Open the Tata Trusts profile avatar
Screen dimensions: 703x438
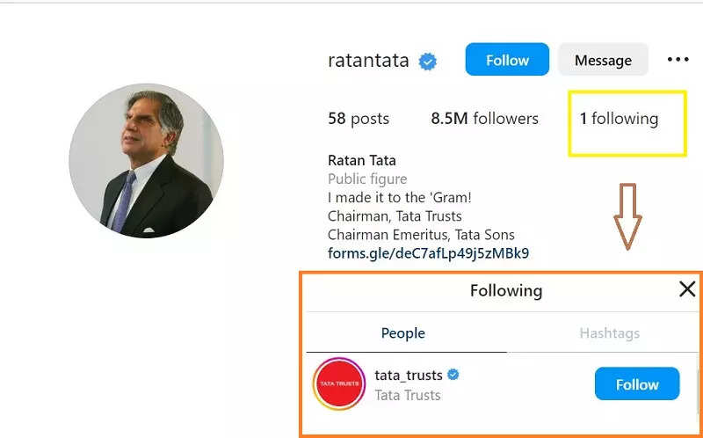pyautogui.click(x=339, y=384)
